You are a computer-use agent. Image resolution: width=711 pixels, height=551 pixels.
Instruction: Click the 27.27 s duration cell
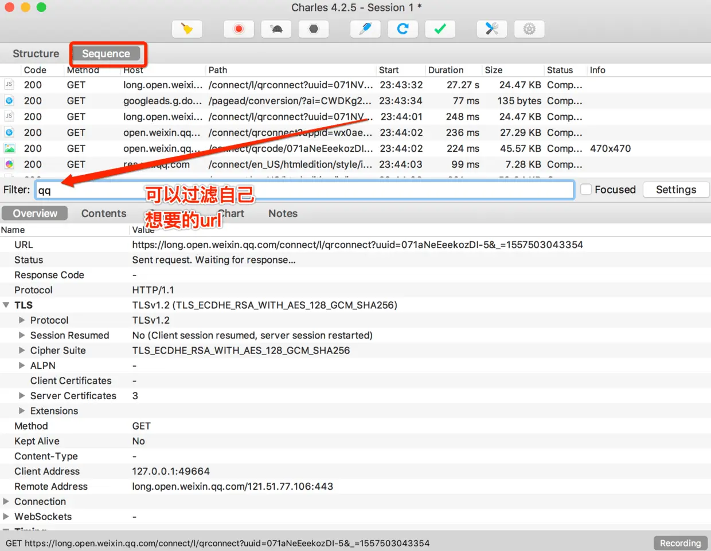[463, 85]
